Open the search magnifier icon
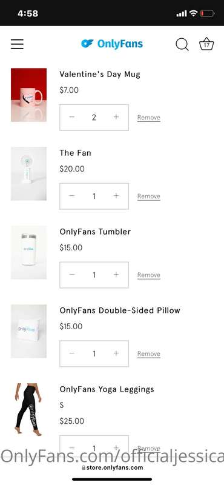Image resolution: width=224 pixels, height=485 pixels. [x=182, y=44]
